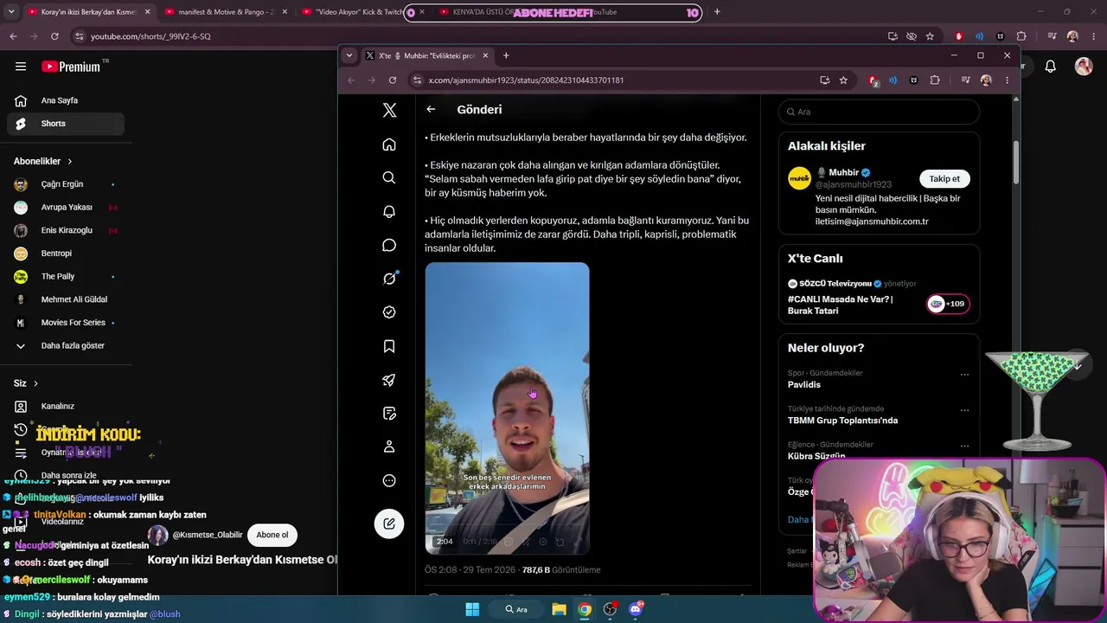The width and height of the screenshot is (1107, 623).
Task: Switch to manifest & Motive & Pango tab
Action: coord(225,12)
